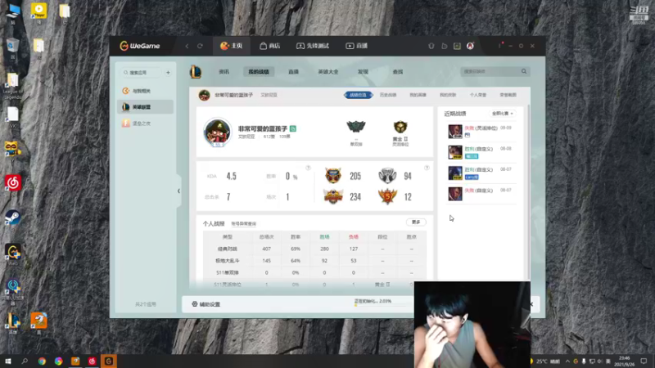Open the vertical dots menu in title bar
The width and height of the screenshot is (655, 368).
coord(499,46)
